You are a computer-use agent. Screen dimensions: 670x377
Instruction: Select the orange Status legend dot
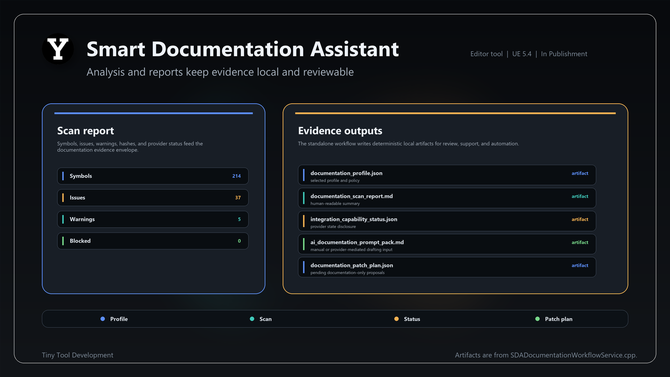coord(396,319)
